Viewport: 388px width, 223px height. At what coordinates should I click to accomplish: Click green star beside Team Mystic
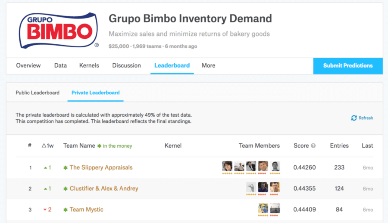click(66, 210)
